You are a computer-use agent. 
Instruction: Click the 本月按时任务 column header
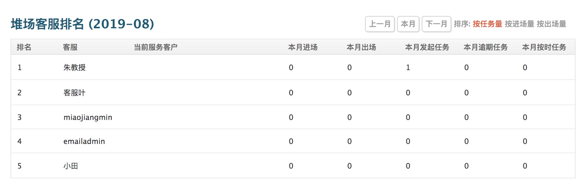(544, 47)
